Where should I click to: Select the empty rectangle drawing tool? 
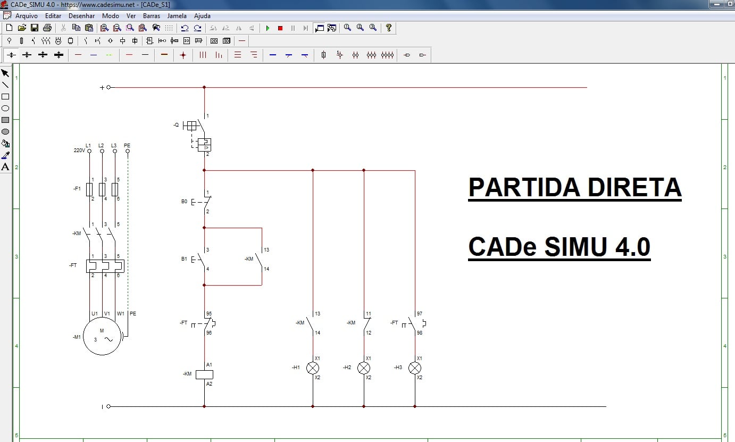(x=5, y=96)
